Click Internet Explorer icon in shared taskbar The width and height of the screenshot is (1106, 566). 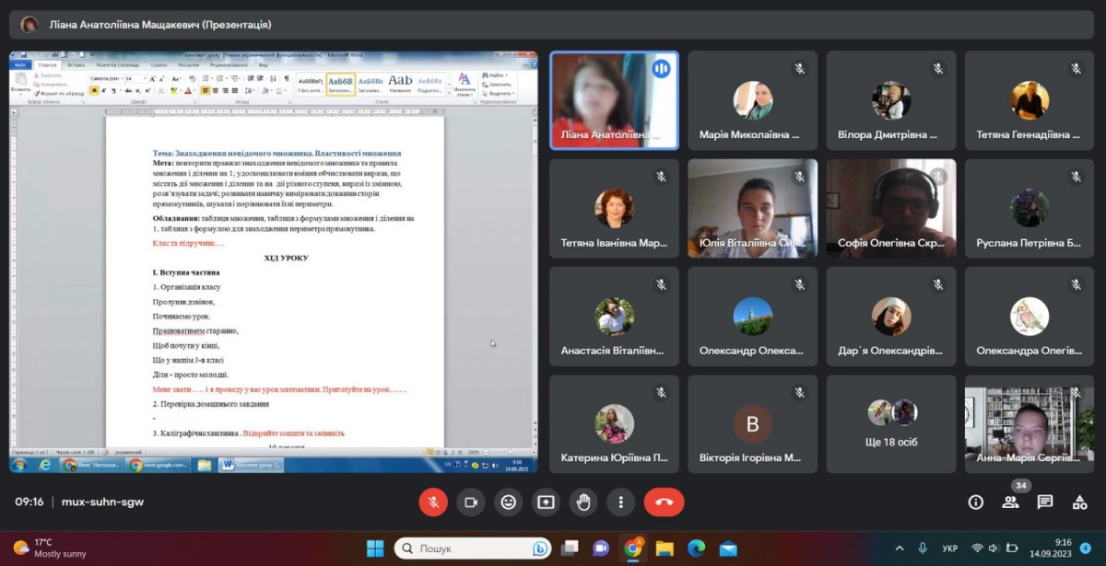tap(44, 465)
